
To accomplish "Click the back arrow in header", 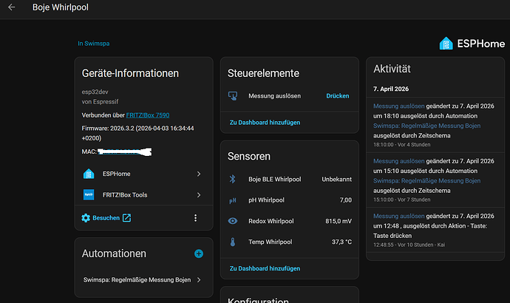I will coord(11,7).
